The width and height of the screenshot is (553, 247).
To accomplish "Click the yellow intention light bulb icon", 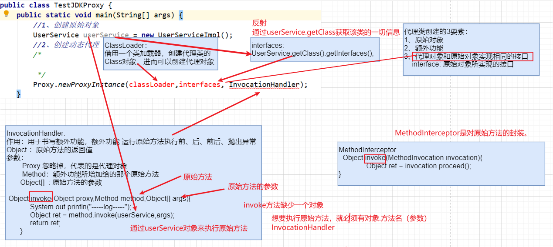I will pos(6,14).
